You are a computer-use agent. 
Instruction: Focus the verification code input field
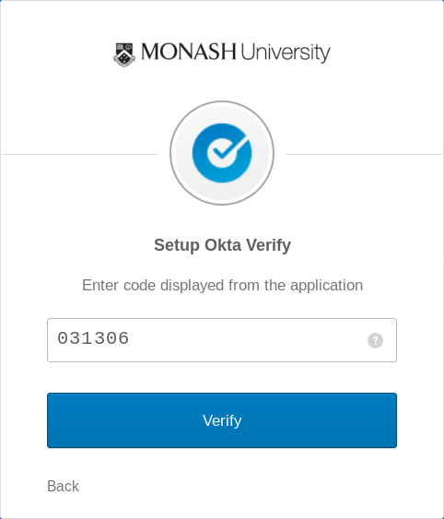pos(222,340)
